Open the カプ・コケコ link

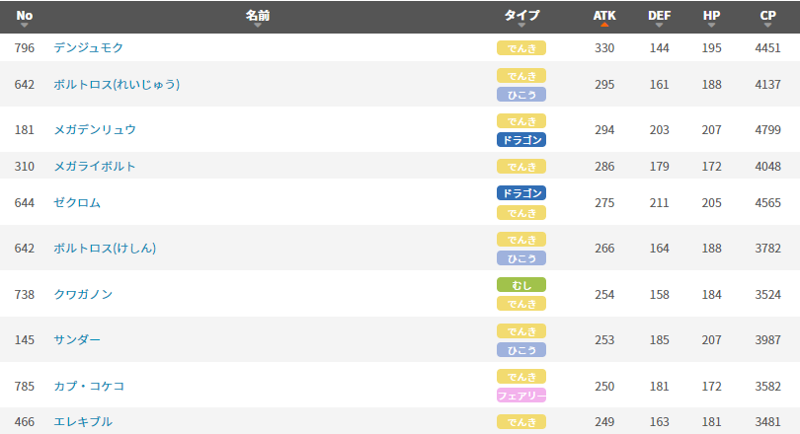(x=89, y=386)
